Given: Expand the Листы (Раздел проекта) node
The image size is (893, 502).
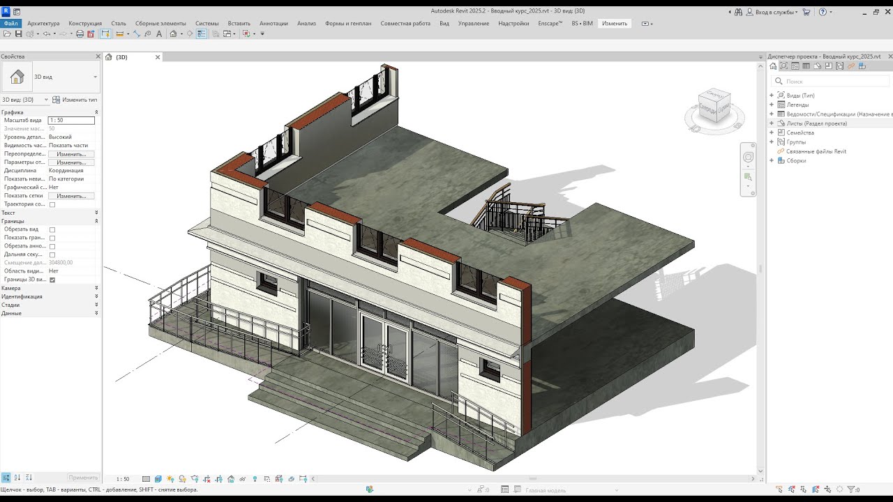Looking at the screenshot, I should point(772,123).
